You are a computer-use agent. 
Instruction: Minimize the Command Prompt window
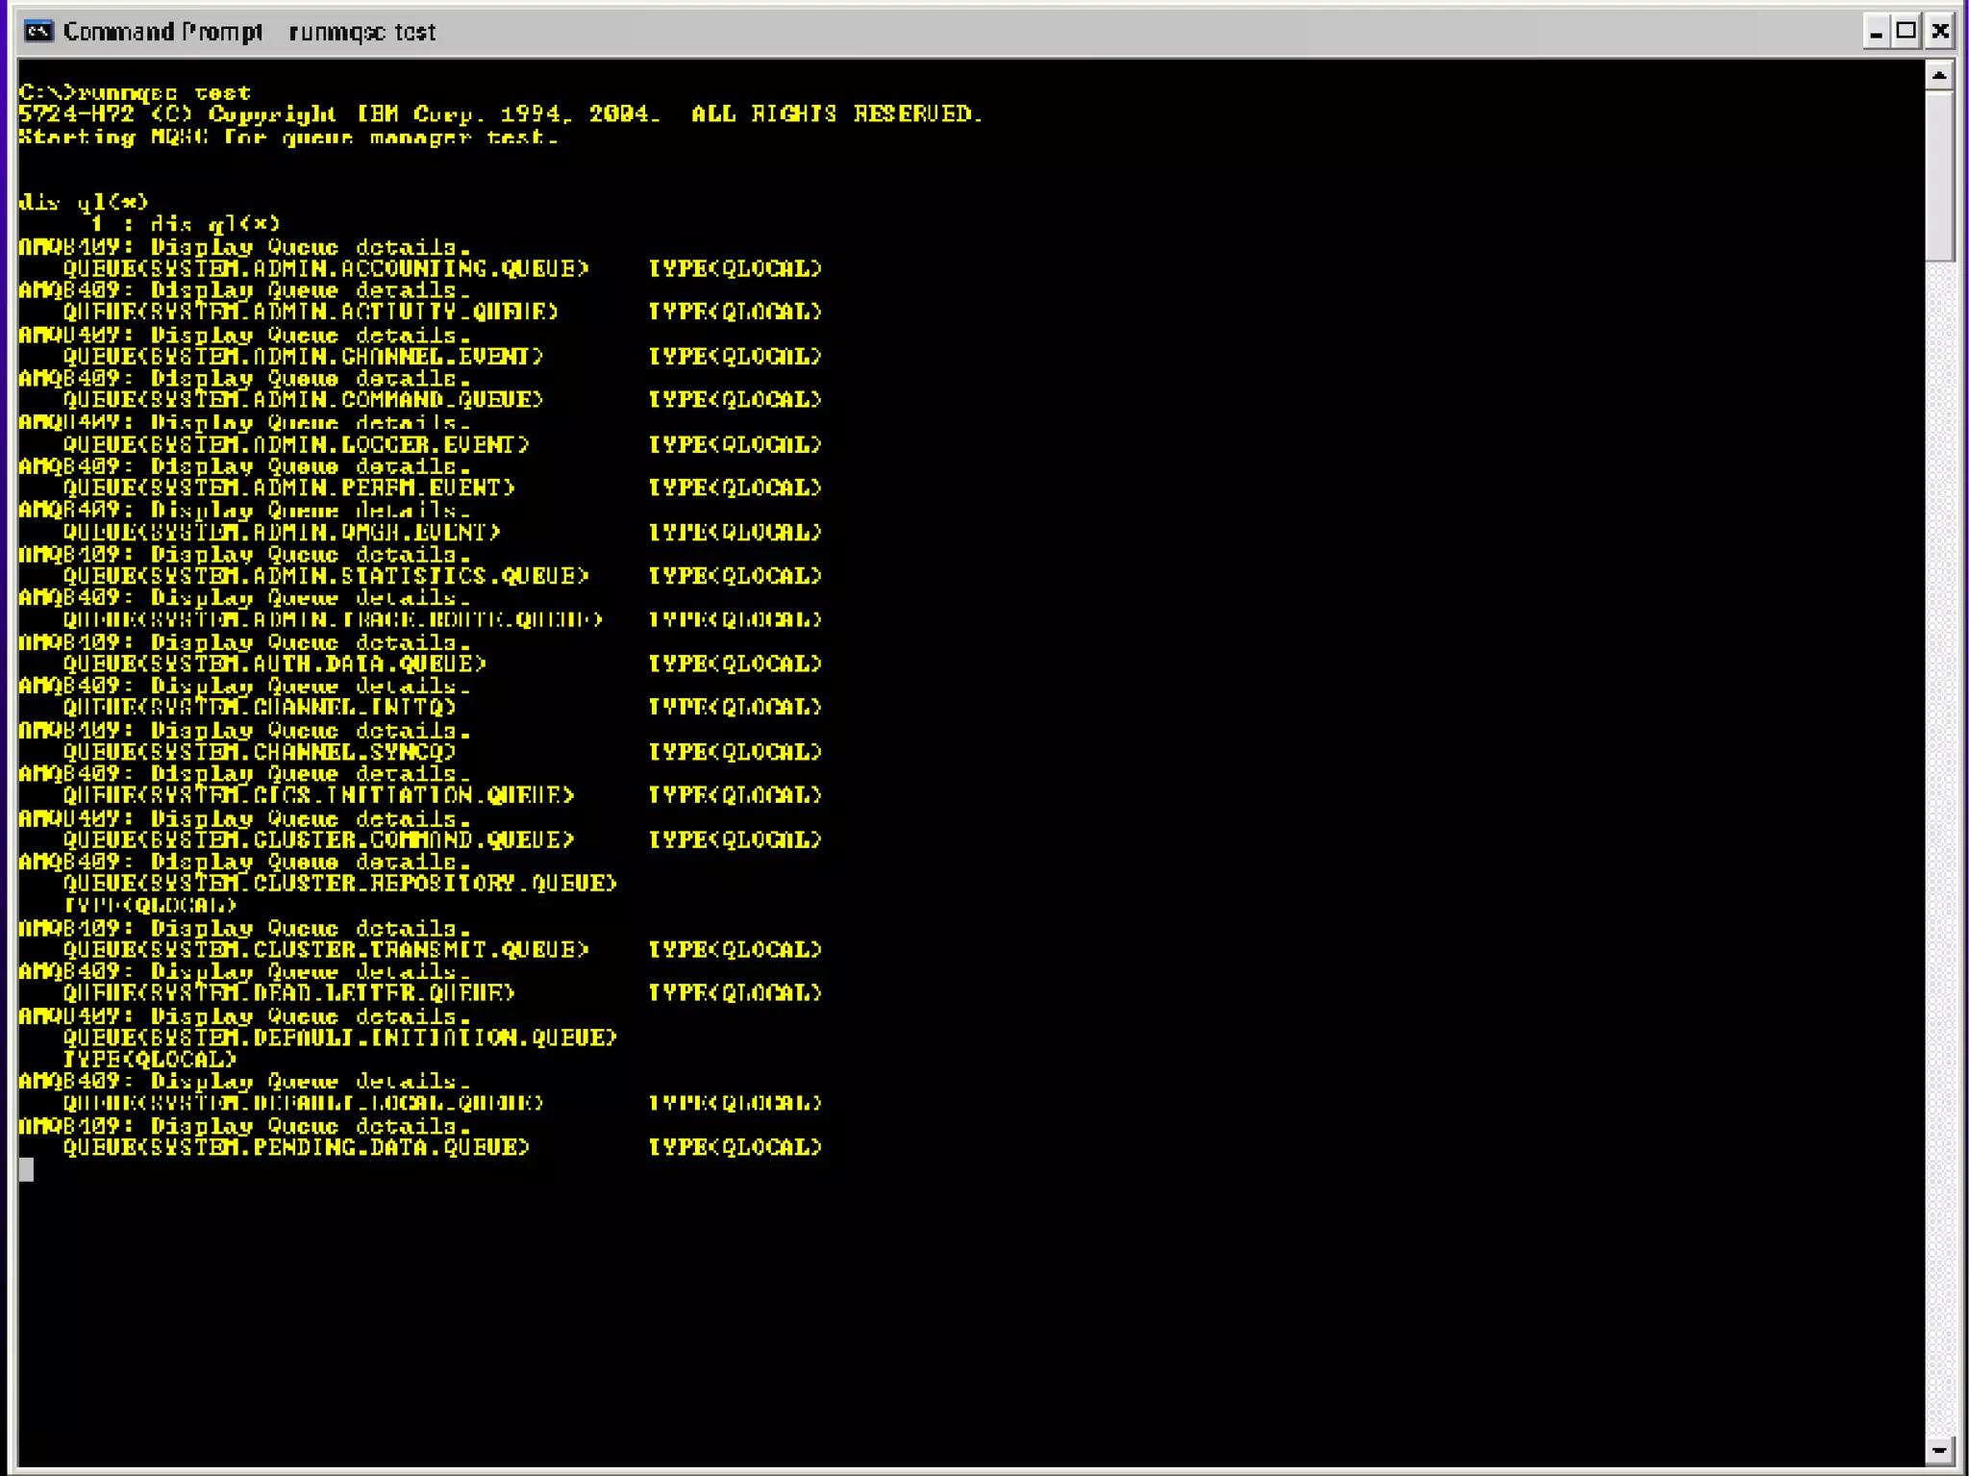(1875, 32)
